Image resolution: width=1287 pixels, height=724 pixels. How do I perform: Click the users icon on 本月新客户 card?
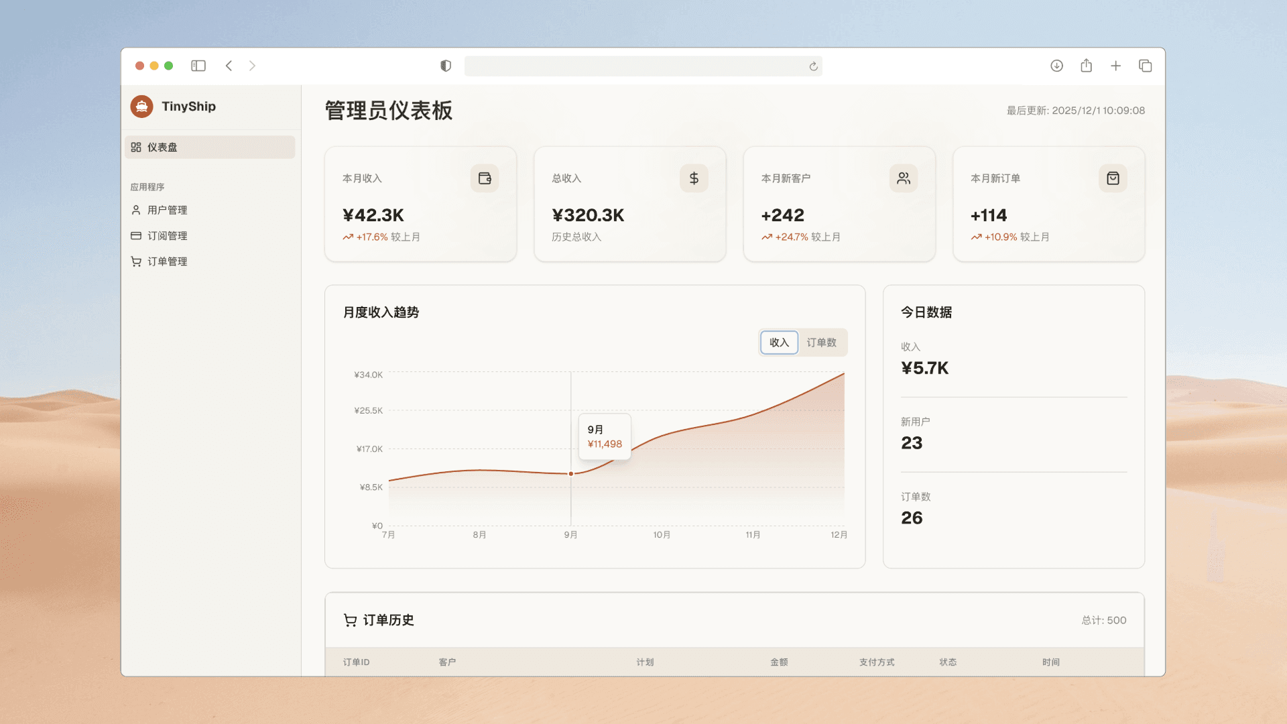[x=903, y=178]
